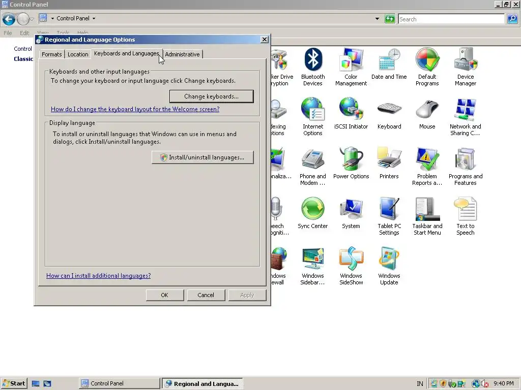The image size is (521, 390).
Task: Click Show Desktop quick launch icon
Action: click(36, 384)
